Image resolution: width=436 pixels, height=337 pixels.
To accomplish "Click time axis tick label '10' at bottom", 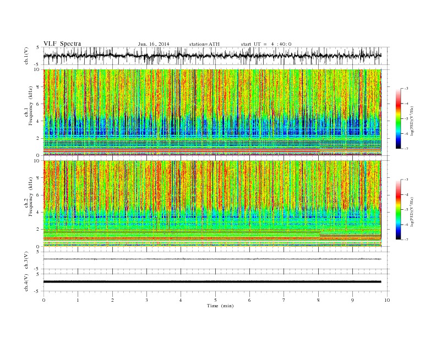I will pyautogui.click(x=387, y=300).
